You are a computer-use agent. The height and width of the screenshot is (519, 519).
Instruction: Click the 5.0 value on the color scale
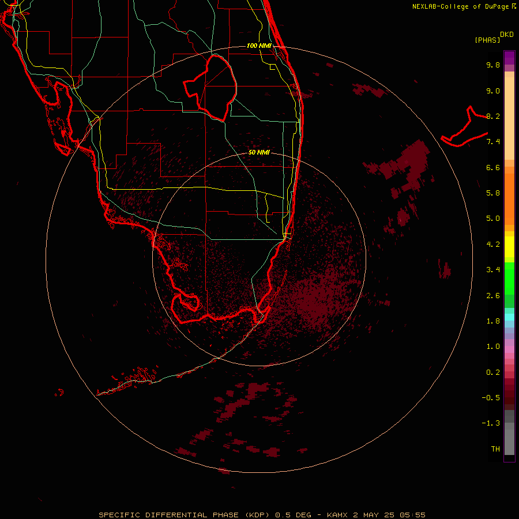pyautogui.click(x=493, y=219)
